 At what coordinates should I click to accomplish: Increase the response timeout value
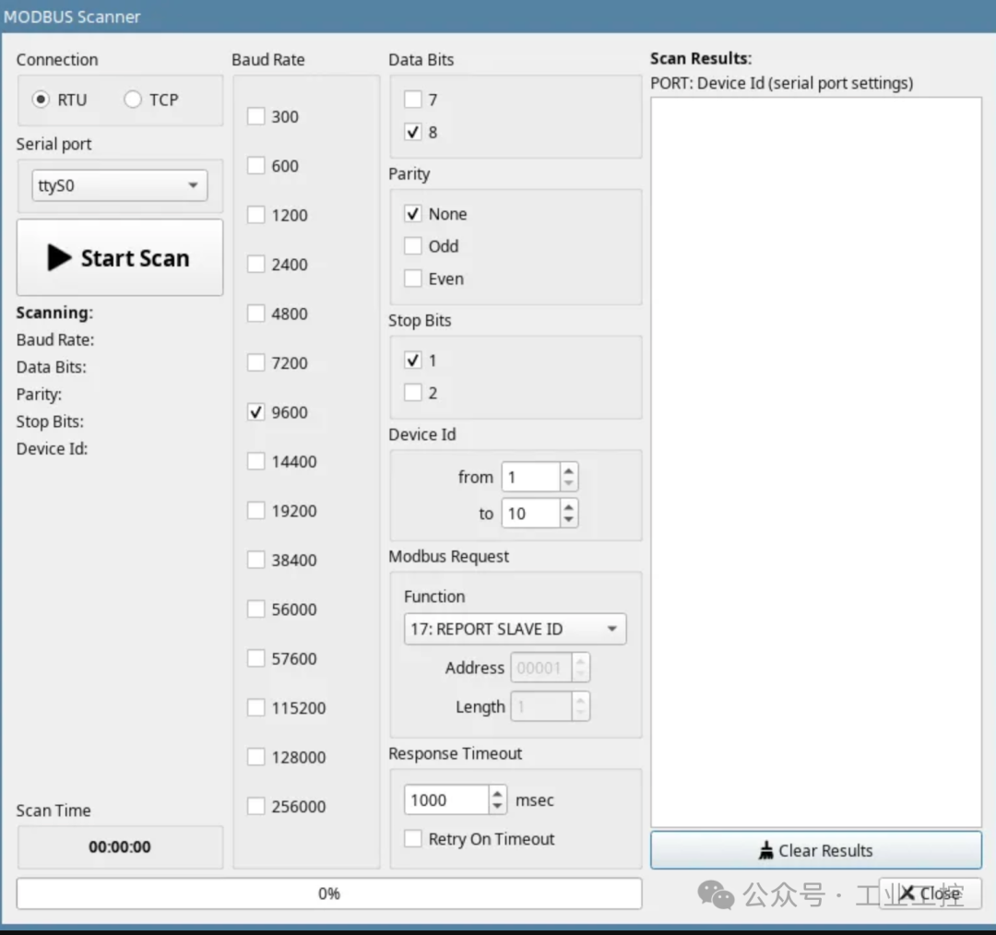[497, 793]
